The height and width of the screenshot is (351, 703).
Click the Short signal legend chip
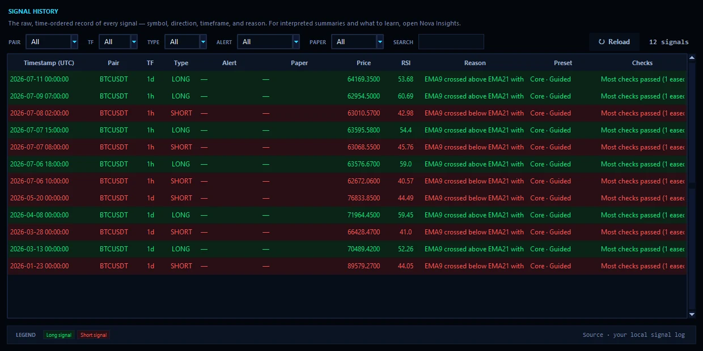click(94, 335)
